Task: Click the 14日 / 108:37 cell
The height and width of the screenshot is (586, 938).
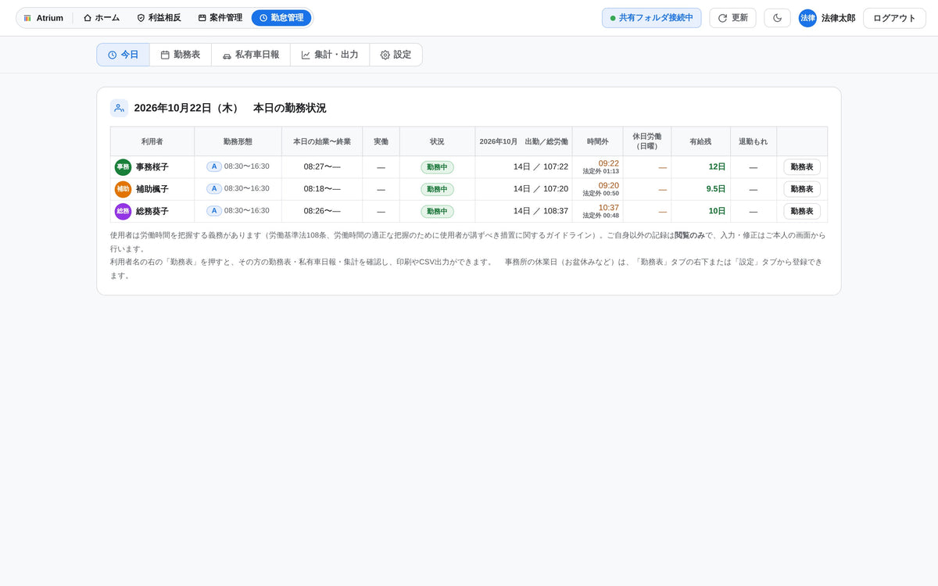Action: pos(524,211)
